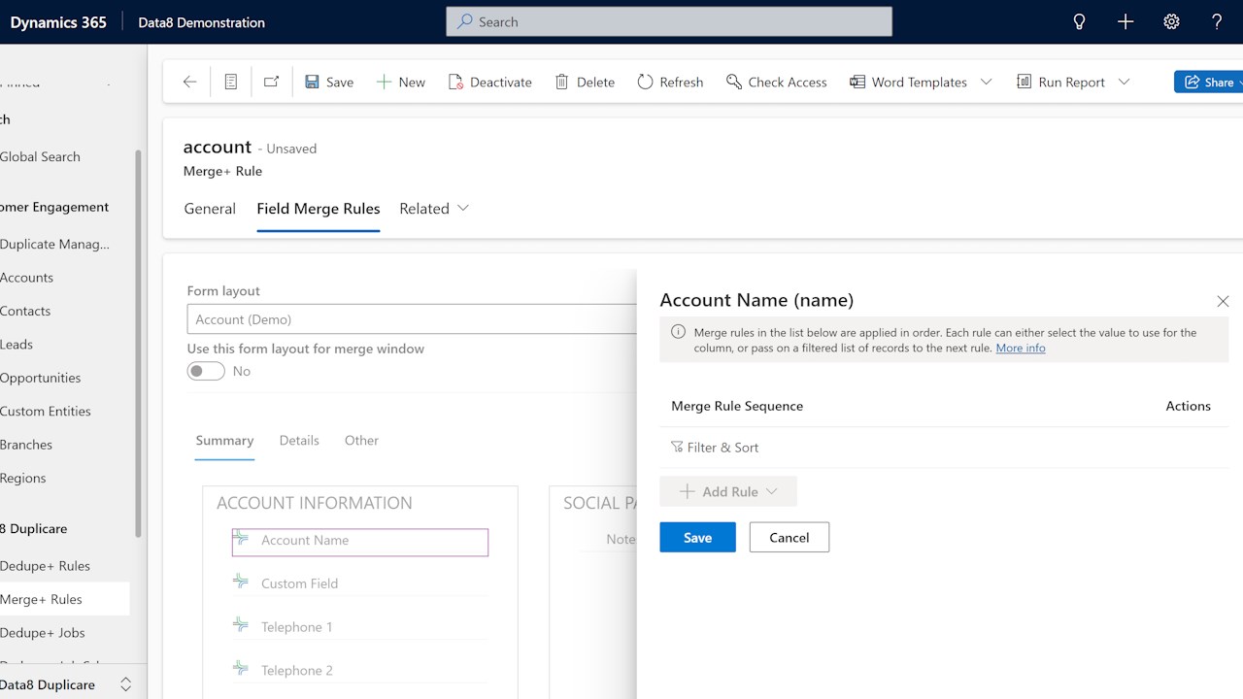The width and height of the screenshot is (1243, 699).
Task: Select the Field Merge Rules tab
Action: [319, 209]
